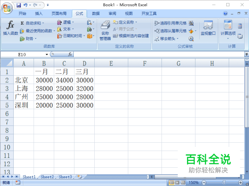
Task: Click the AutoSum sigma icon
Action: 22,23
